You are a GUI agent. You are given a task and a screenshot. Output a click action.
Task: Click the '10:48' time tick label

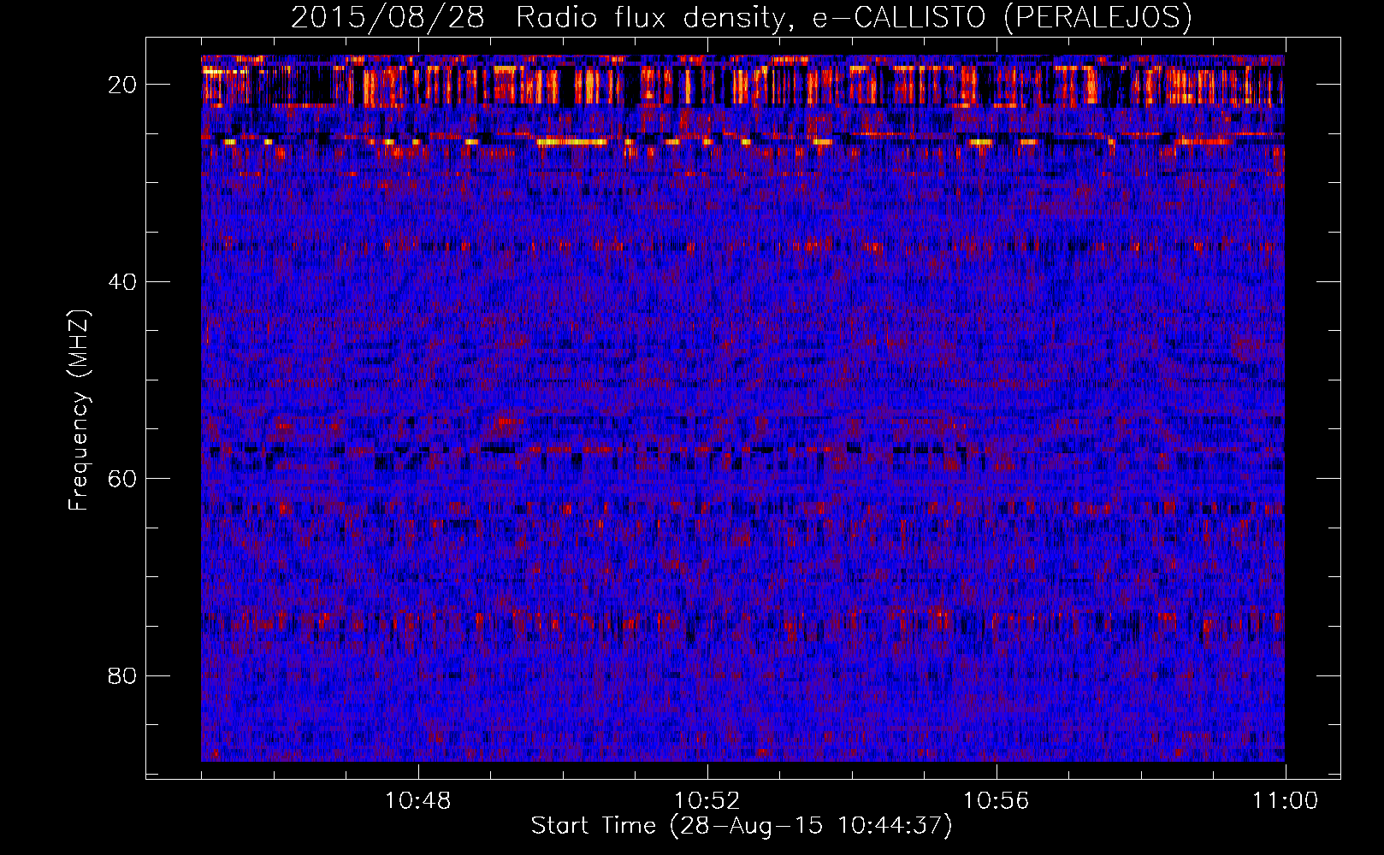click(x=417, y=801)
